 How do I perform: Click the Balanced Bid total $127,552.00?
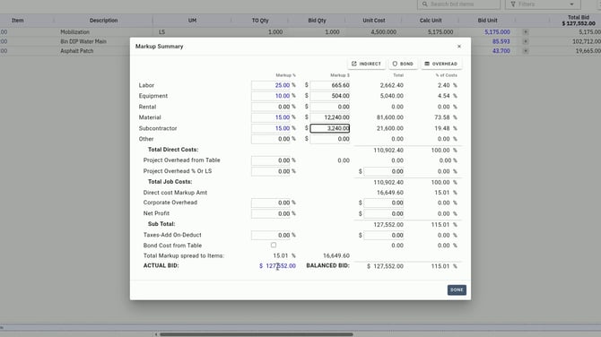point(385,266)
